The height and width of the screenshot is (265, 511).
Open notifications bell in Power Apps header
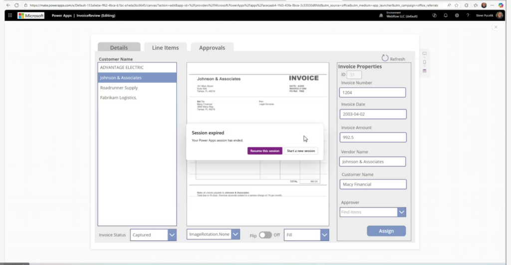coord(446,15)
